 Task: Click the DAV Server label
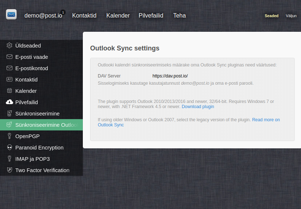[x=109, y=76]
